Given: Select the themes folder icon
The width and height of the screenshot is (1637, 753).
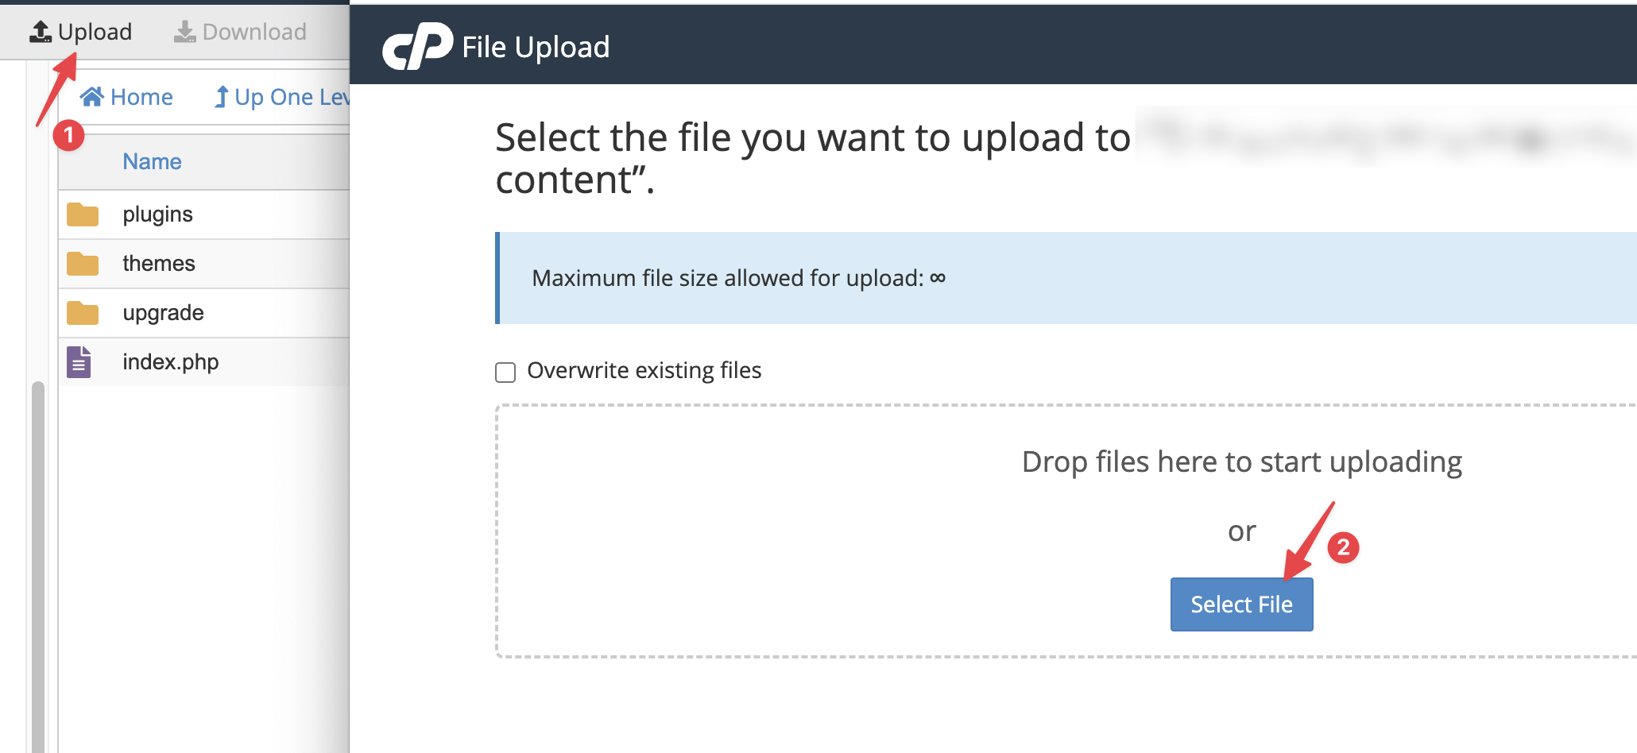Looking at the screenshot, I should coord(83,264).
